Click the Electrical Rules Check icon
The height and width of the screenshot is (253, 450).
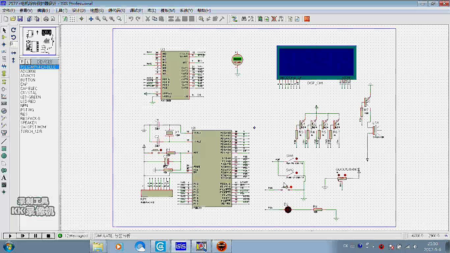(x=297, y=19)
